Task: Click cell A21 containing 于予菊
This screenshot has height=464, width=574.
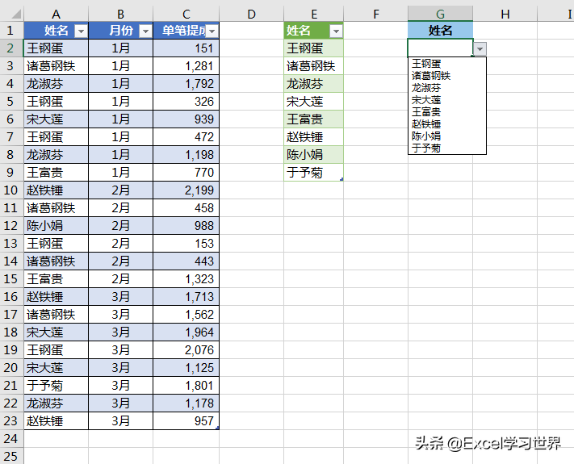Action: click(56, 386)
